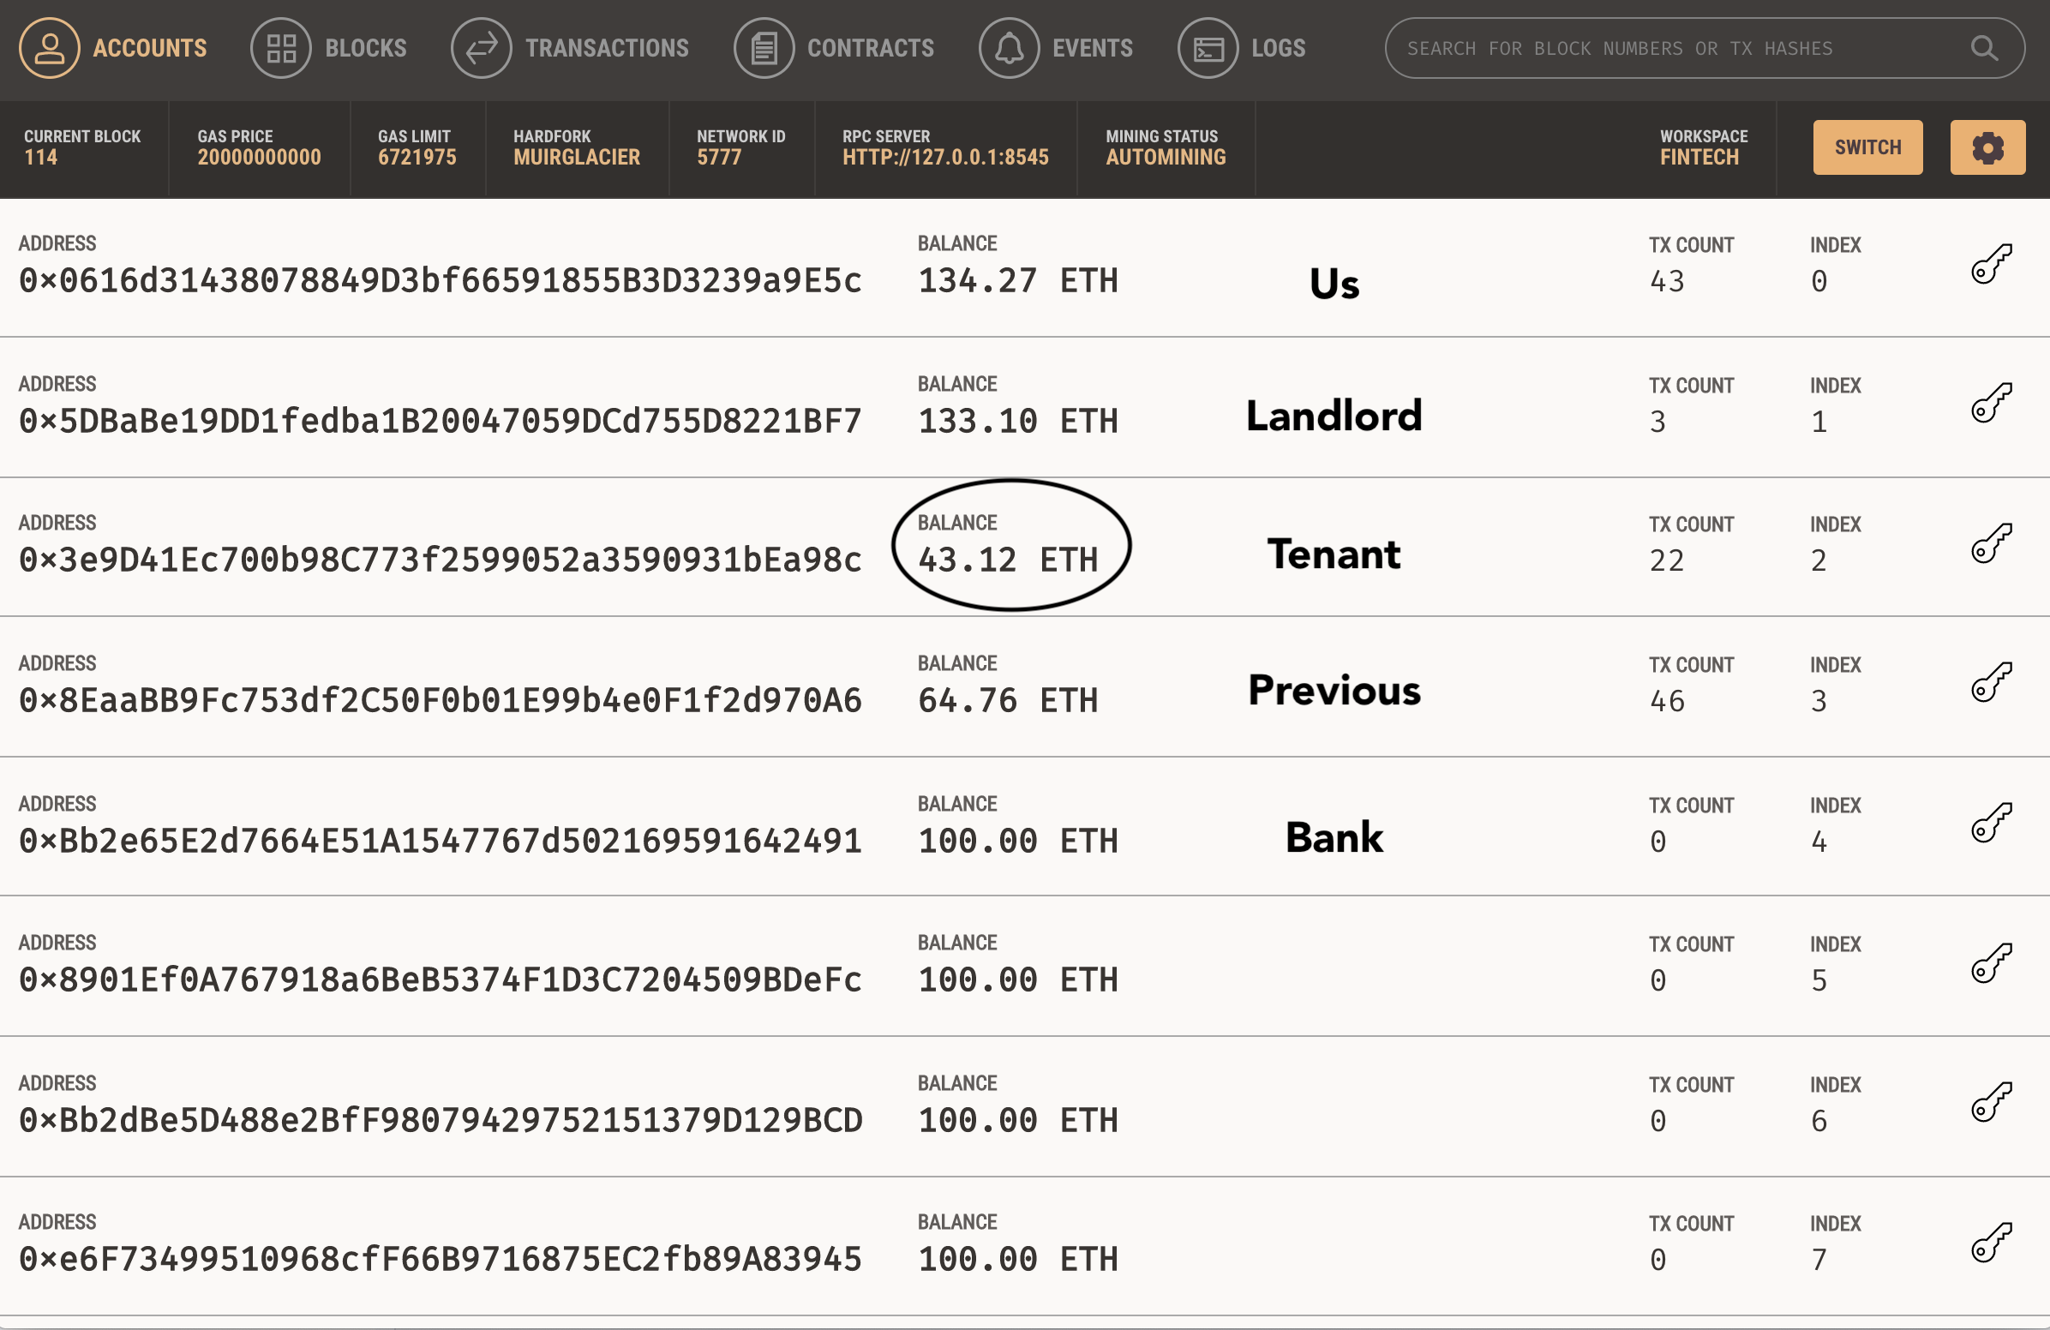Show private key for index 3 account
2050x1330 pixels.
1992,683
